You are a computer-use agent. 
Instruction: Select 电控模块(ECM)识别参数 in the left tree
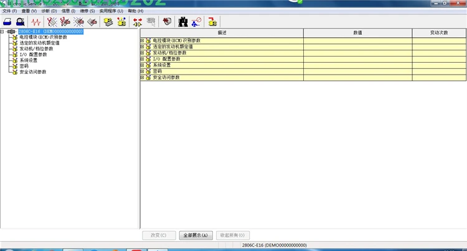pyautogui.click(x=43, y=37)
